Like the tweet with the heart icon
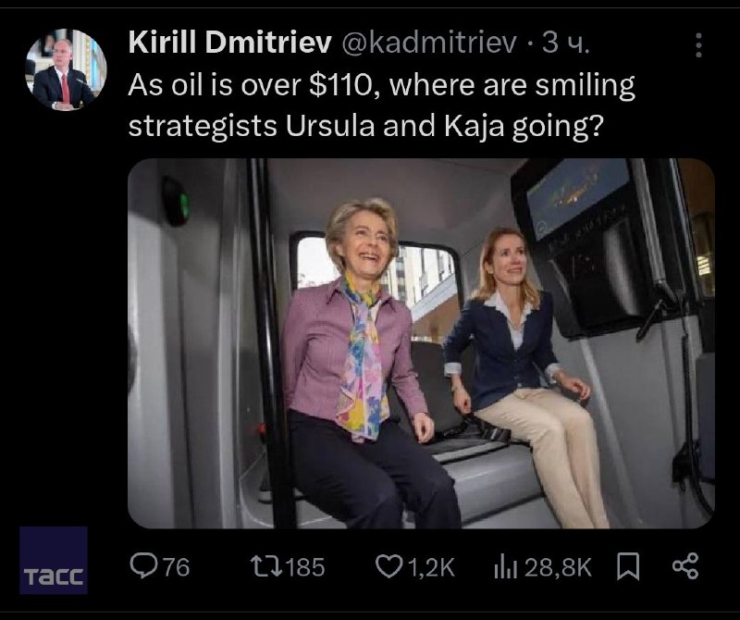Image resolution: width=740 pixels, height=620 pixels. (x=389, y=566)
